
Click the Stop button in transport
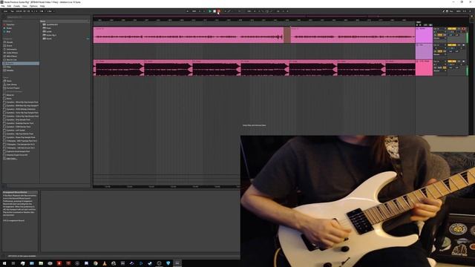coord(214,11)
